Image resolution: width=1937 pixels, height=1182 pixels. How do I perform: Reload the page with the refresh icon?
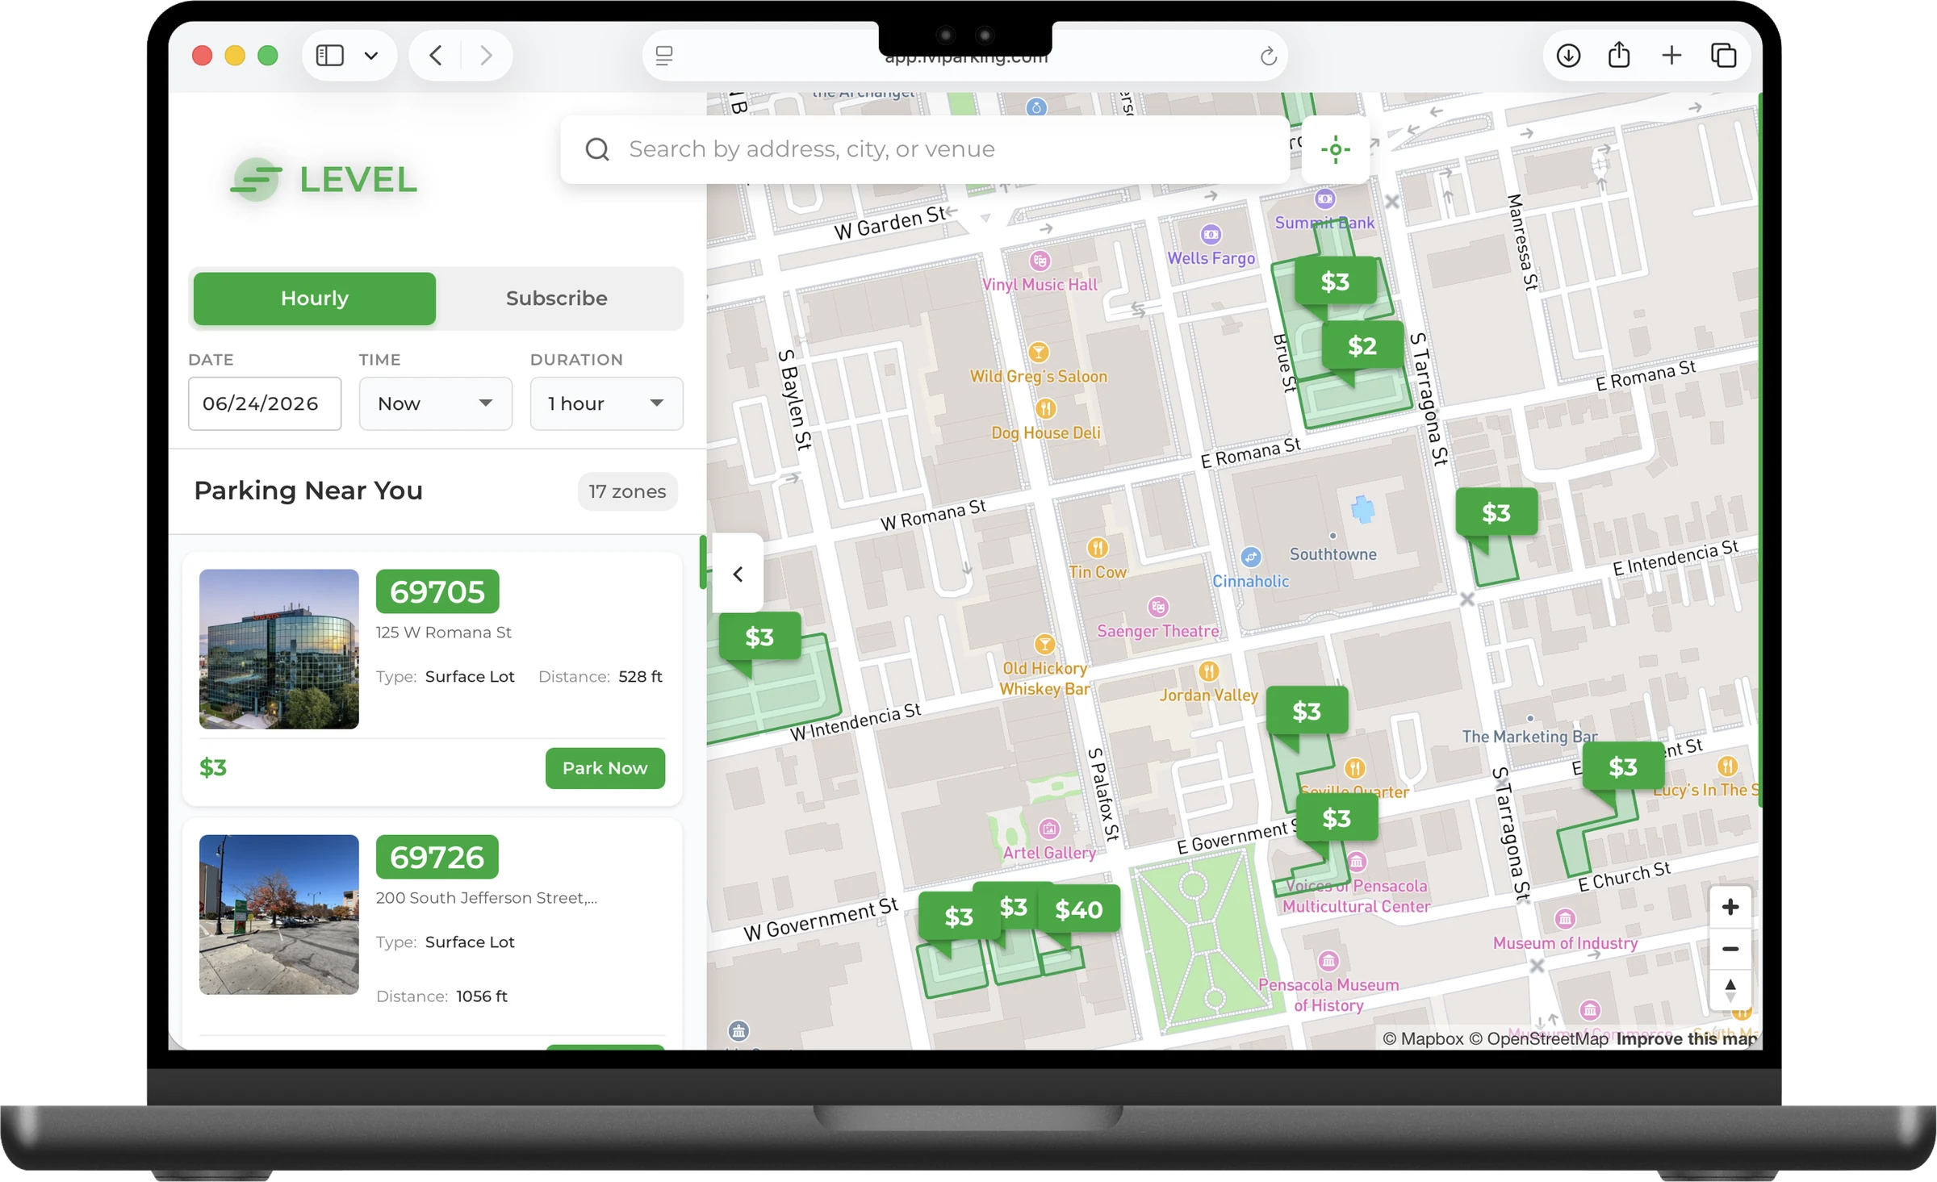pyautogui.click(x=1268, y=56)
